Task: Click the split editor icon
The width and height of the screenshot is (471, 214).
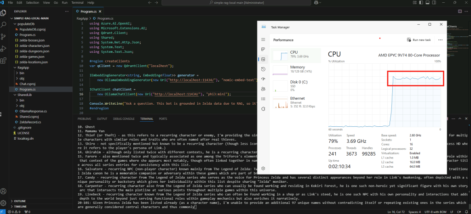Action: (460, 11)
